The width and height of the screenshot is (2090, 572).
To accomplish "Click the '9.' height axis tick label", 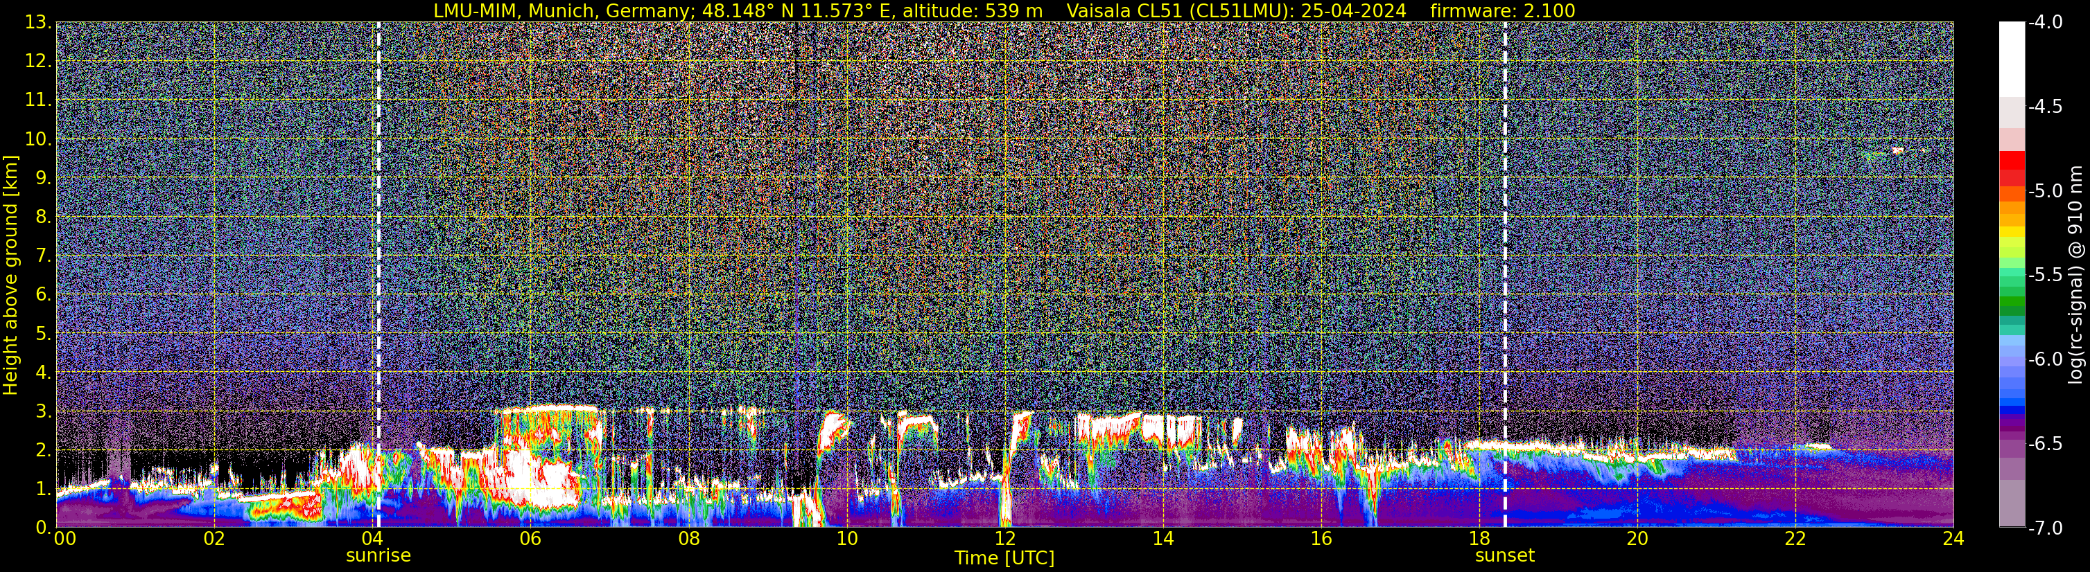I will [x=44, y=177].
